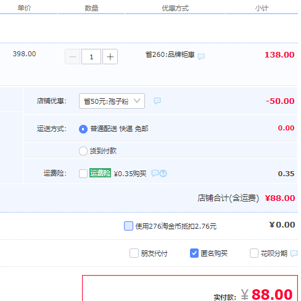Image resolution: width=301 pixels, height=301 pixels.
Task: Click the 小计 column header
Action: (262, 8)
